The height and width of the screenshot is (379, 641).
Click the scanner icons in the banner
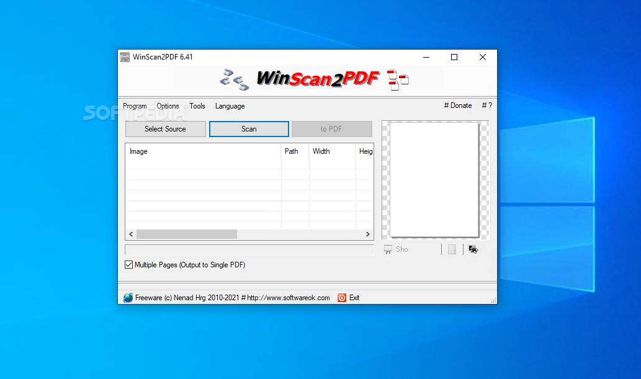click(234, 79)
